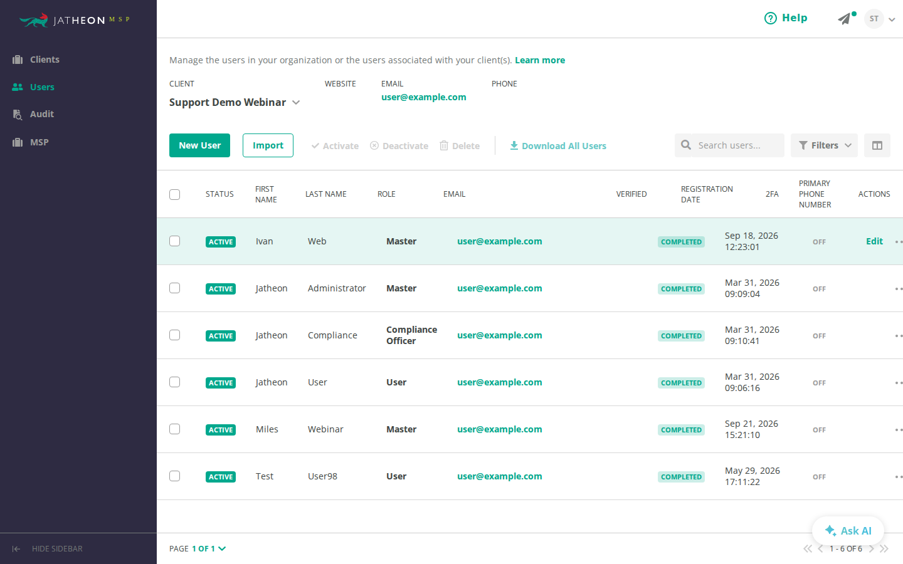Click the 2FA OFF value for Miles Webinar
903x564 pixels.
819,430
